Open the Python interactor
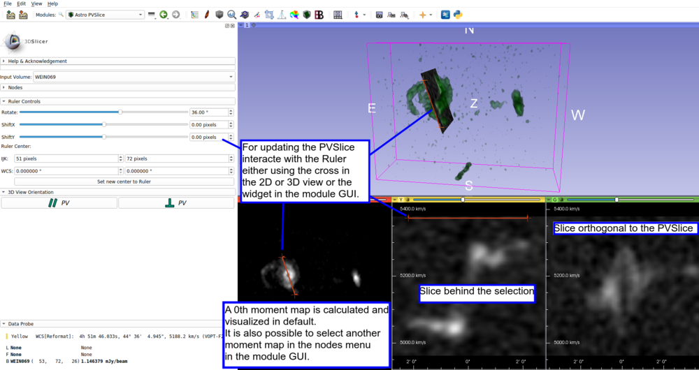The image size is (699, 370). (x=458, y=15)
